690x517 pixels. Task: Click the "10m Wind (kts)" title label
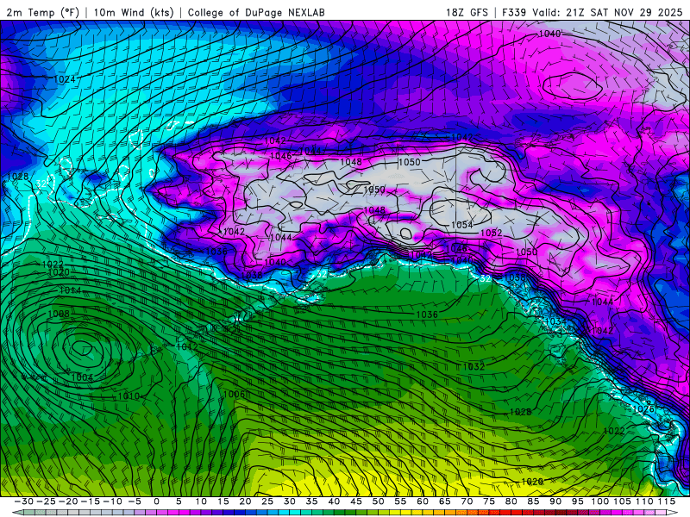(134, 12)
